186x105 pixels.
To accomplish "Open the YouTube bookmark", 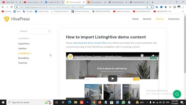I will tap(6, 11).
